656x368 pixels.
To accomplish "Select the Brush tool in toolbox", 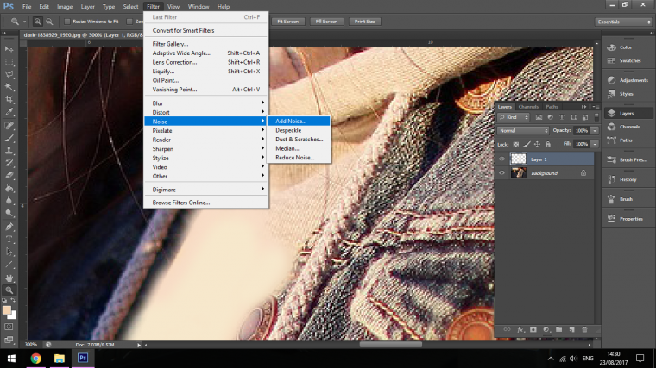I will point(9,138).
